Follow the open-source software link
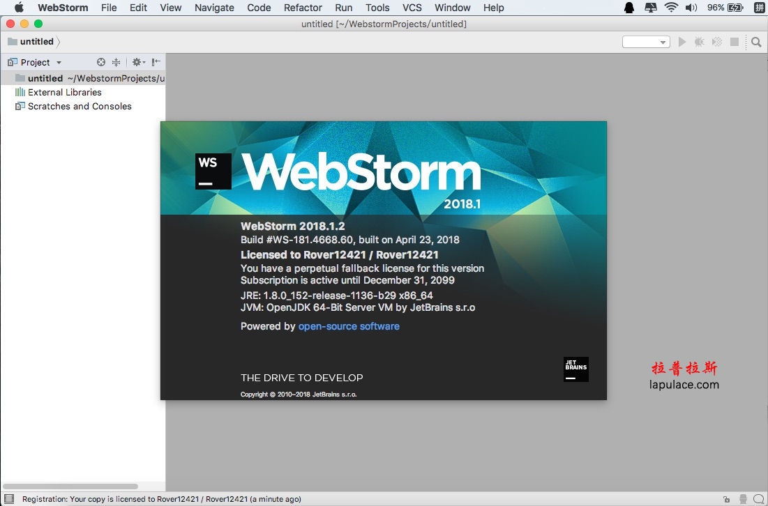 pyautogui.click(x=349, y=326)
